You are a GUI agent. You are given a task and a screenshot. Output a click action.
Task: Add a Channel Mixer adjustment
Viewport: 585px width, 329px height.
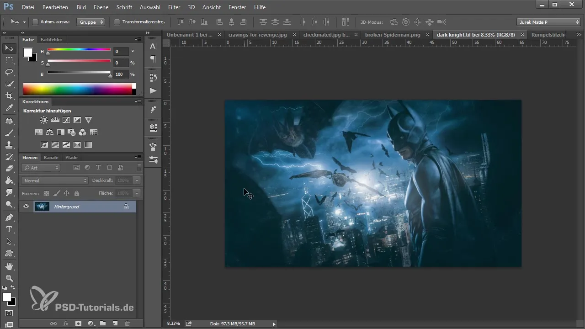pyautogui.click(x=83, y=133)
